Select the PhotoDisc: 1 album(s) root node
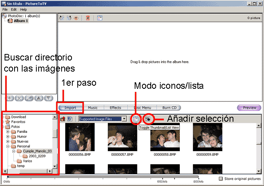 click(24, 16)
